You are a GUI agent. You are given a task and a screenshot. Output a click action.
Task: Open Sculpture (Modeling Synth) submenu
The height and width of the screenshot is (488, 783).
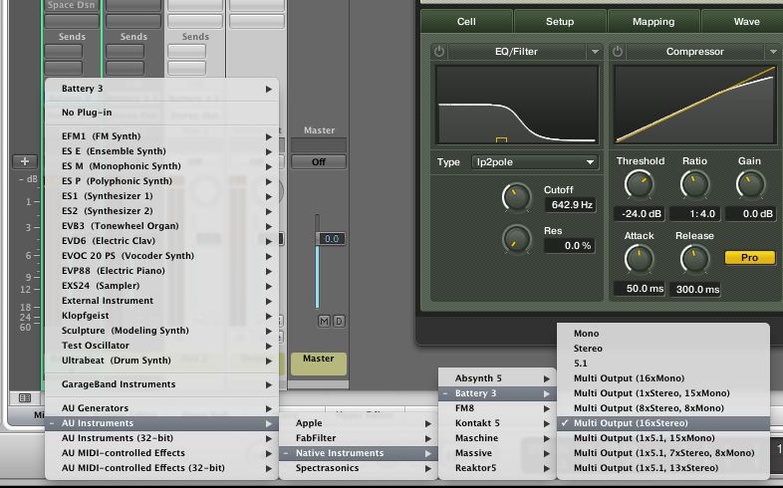pyautogui.click(x=161, y=331)
